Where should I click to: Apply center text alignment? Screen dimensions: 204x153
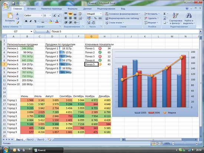tap(70, 18)
